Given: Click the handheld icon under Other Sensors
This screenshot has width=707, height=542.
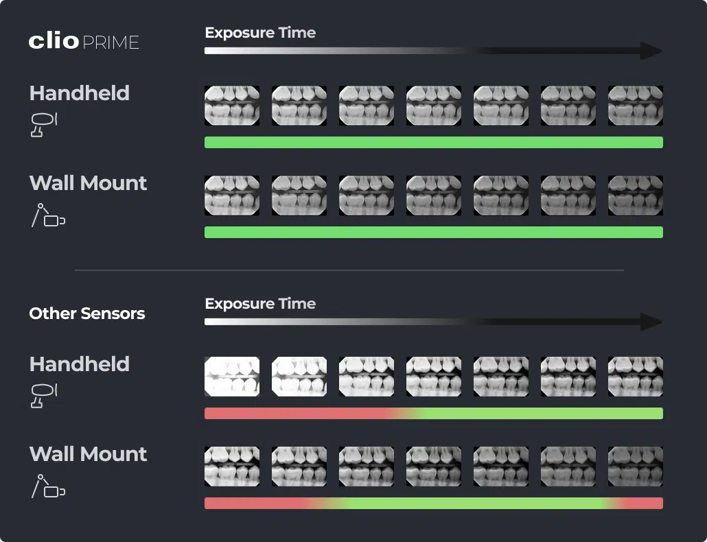Looking at the screenshot, I should click(x=43, y=395).
